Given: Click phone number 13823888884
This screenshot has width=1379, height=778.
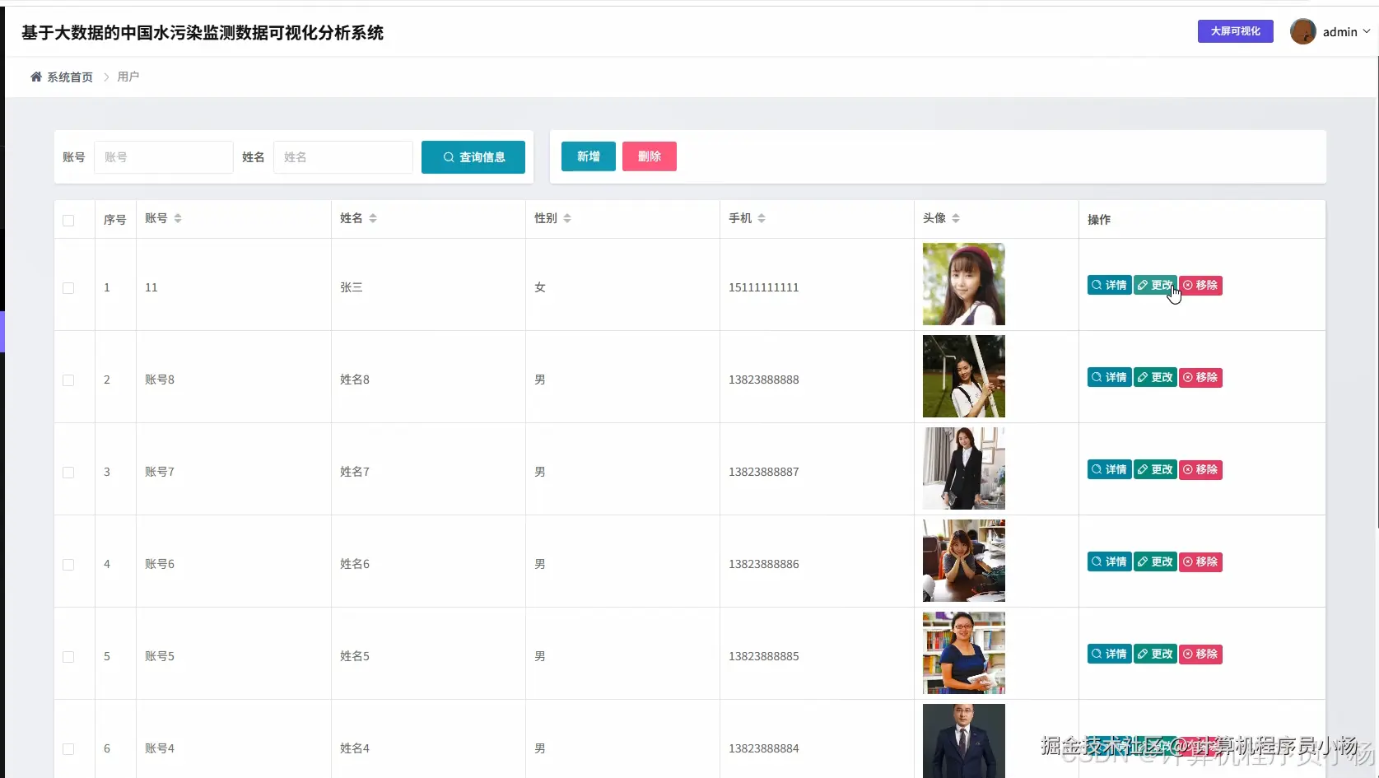Looking at the screenshot, I should (764, 748).
